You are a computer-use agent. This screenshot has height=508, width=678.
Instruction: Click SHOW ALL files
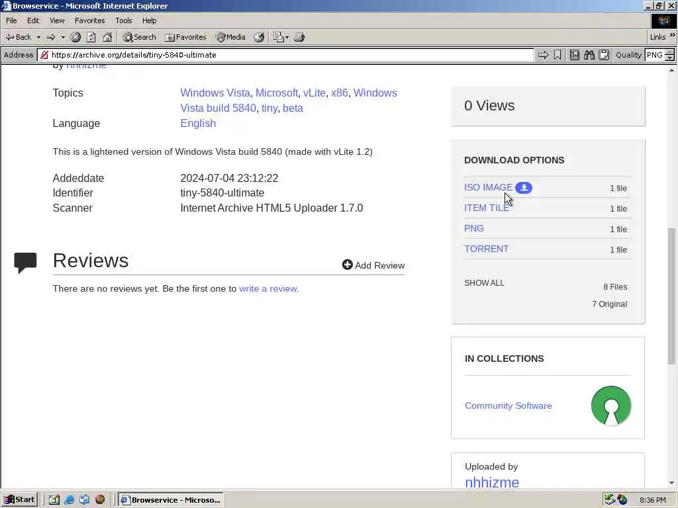[x=484, y=283]
